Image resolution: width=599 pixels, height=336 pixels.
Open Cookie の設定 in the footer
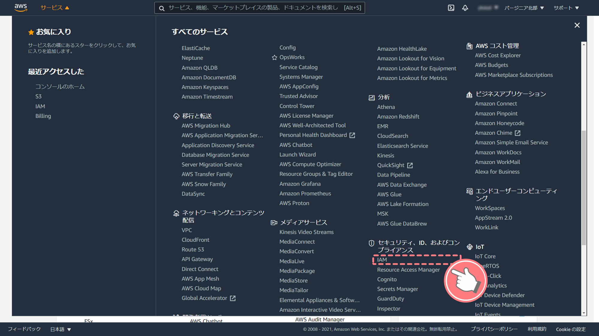pyautogui.click(x=571, y=329)
